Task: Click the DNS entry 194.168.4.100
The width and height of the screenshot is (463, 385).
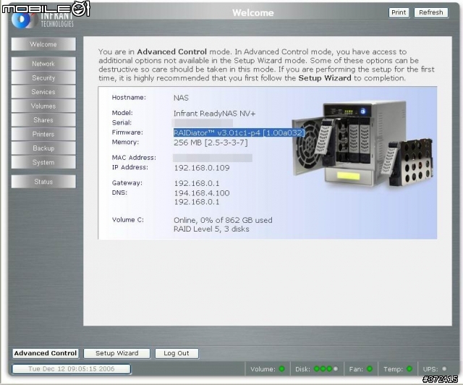Action: click(202, 193)
